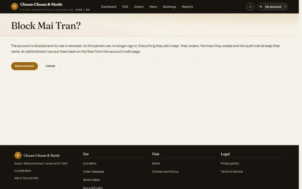Select Menu in the top navigation
The image size is (302, 189).
pyautogui.click(x=153, y=7)
